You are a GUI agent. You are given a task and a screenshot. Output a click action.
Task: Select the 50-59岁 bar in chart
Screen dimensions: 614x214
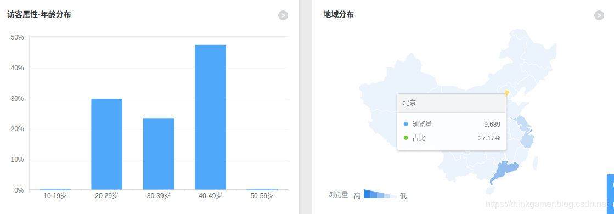tap(262, 189)
